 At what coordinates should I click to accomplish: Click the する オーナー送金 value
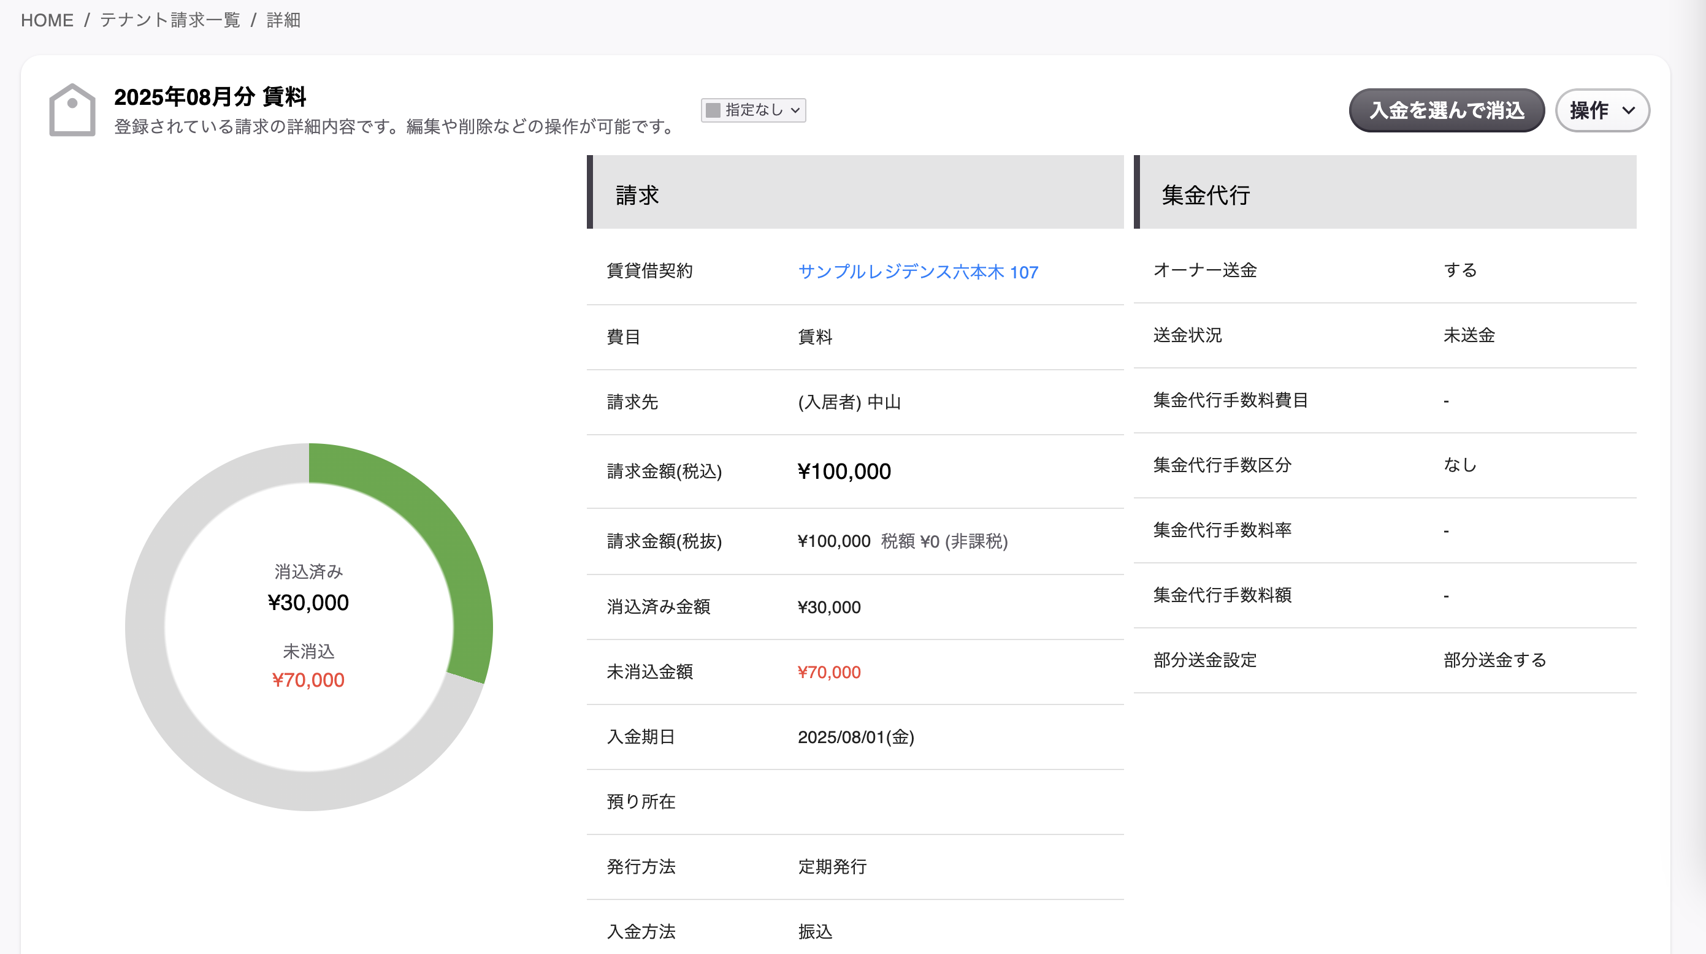(x=1460, y=270)
